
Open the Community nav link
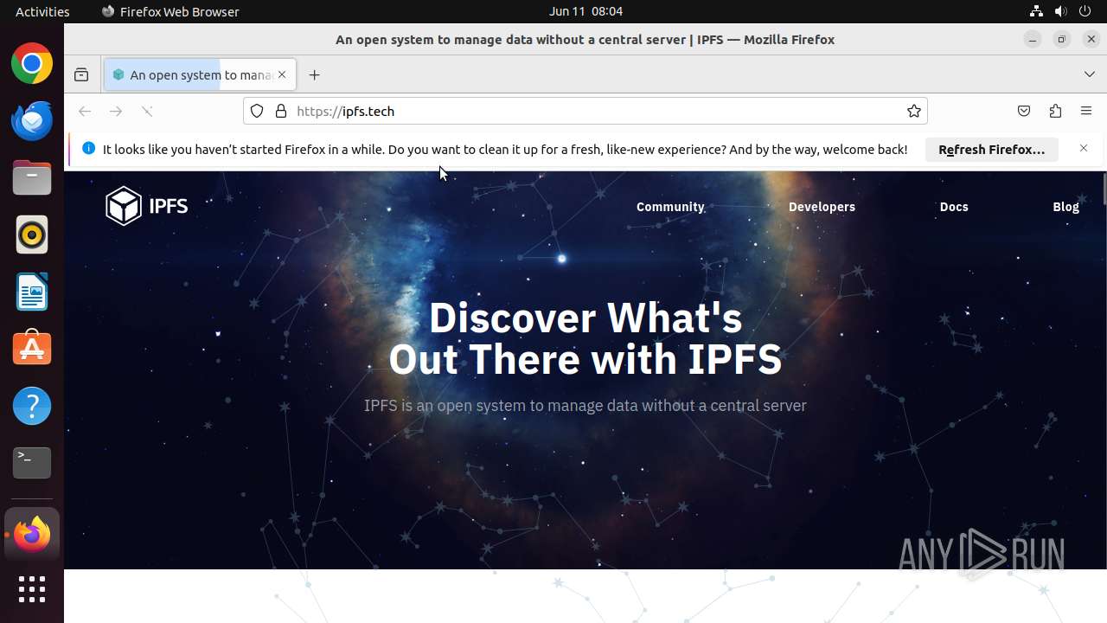click(x=670, y=207)
